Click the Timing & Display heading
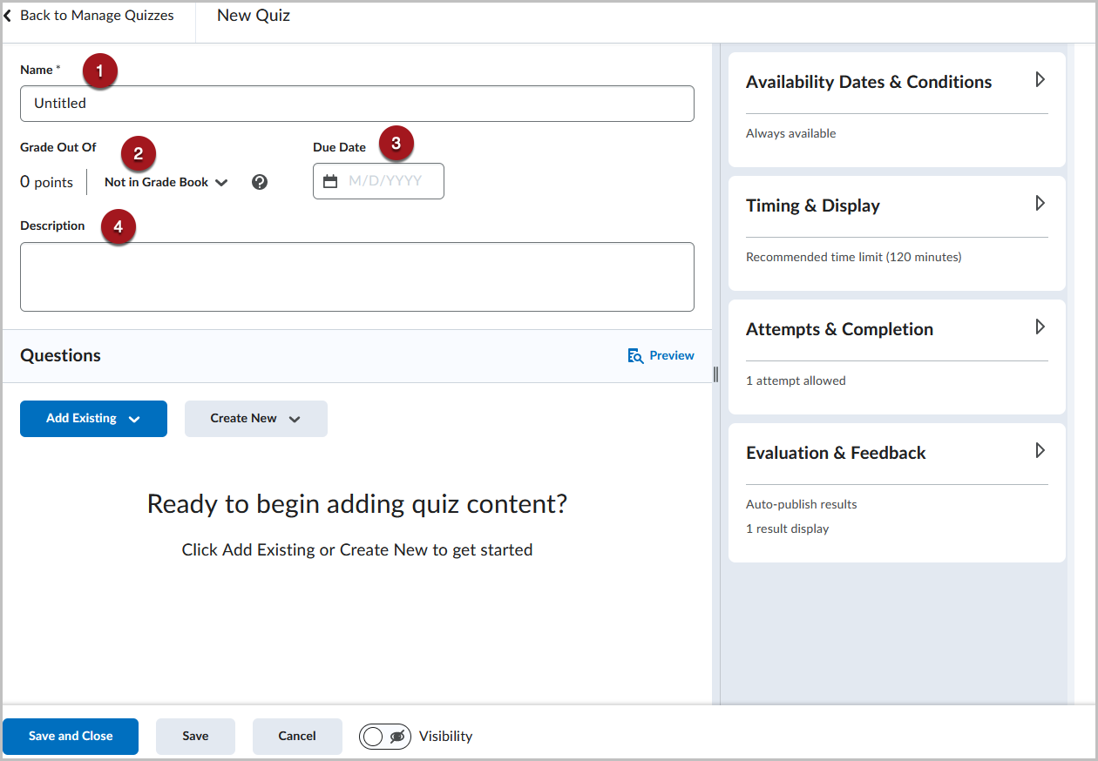The image size is (1098, 761). (813, 205)
